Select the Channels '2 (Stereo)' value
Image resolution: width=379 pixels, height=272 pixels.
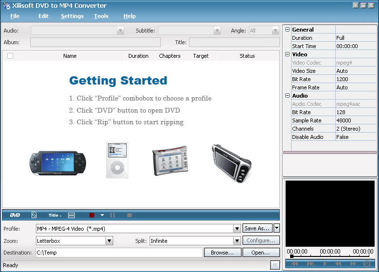tap(356, 129)
